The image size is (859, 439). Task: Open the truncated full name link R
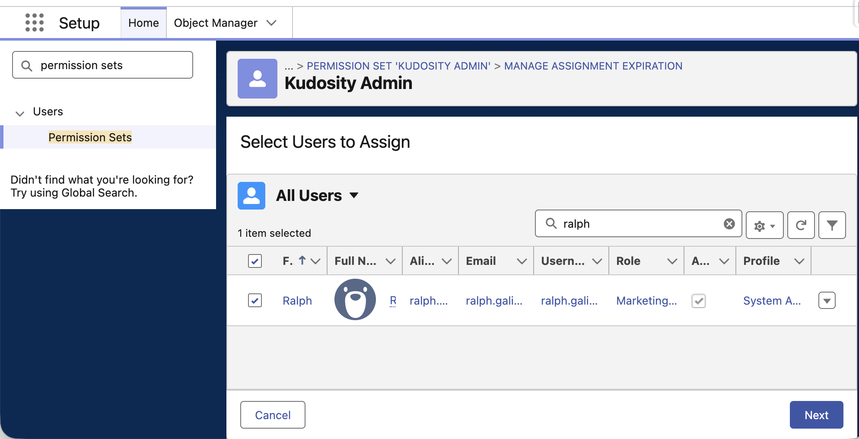[393, 301]
